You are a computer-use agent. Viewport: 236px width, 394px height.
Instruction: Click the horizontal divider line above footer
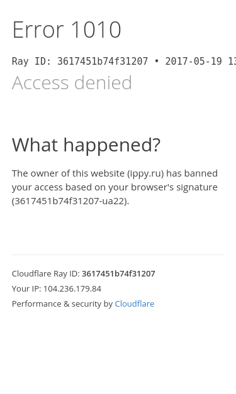(x=118, y=254)
